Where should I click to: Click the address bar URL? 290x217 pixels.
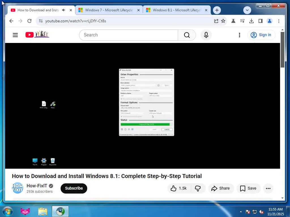[x=75, y=21]
